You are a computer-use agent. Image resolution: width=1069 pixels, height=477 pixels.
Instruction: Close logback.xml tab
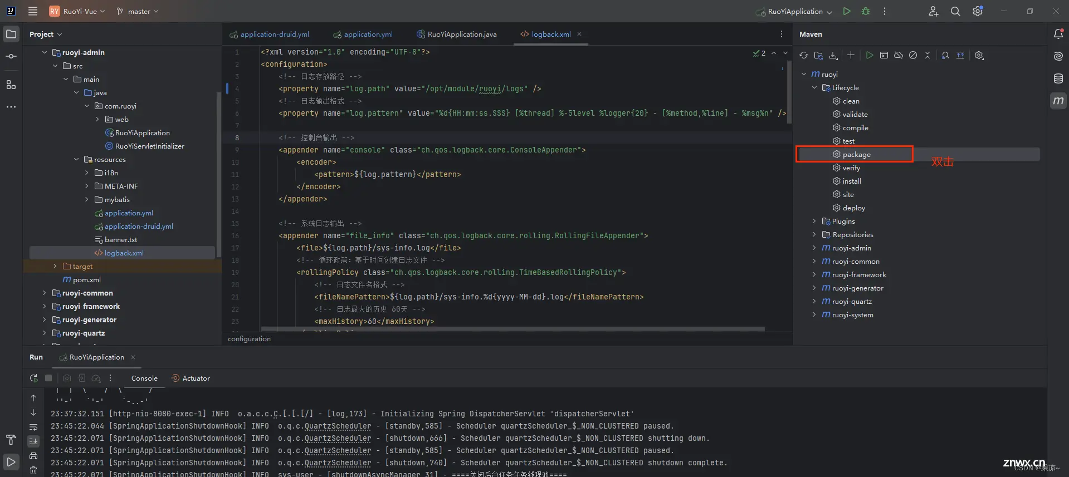[579, 34]
